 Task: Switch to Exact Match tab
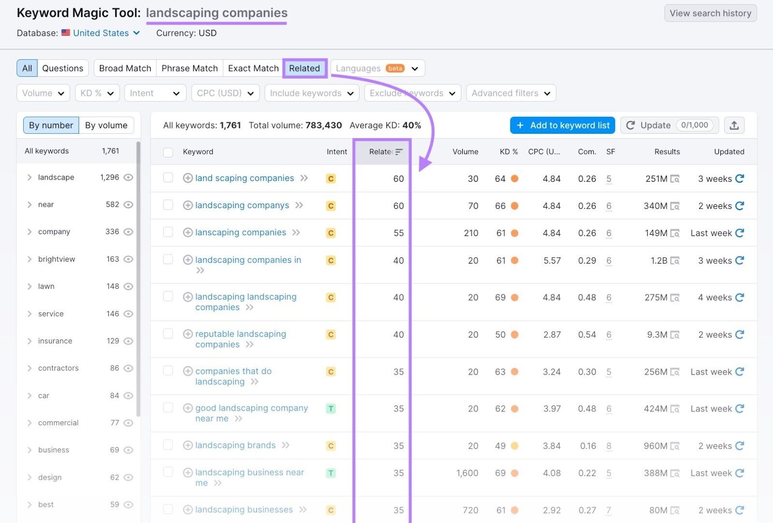(253, 68)
